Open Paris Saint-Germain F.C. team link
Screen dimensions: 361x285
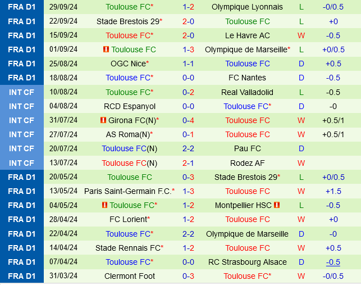128,191
